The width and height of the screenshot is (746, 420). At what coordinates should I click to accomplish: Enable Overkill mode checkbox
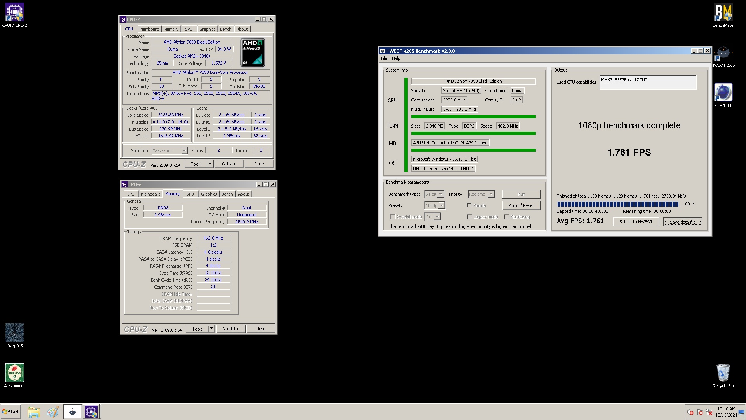pyautogui.click(x=393, y=217)
